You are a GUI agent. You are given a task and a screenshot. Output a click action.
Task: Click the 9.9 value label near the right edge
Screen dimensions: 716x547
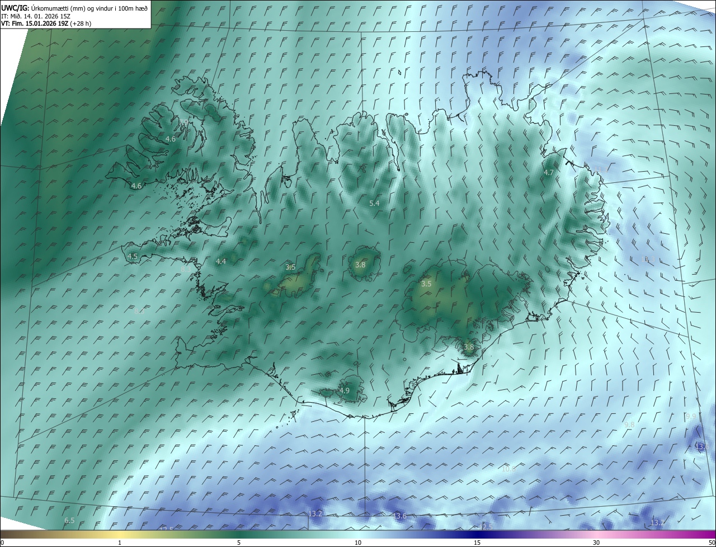click(691, 416)
